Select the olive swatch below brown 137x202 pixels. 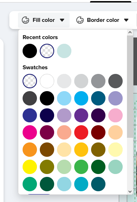point(47,167)
